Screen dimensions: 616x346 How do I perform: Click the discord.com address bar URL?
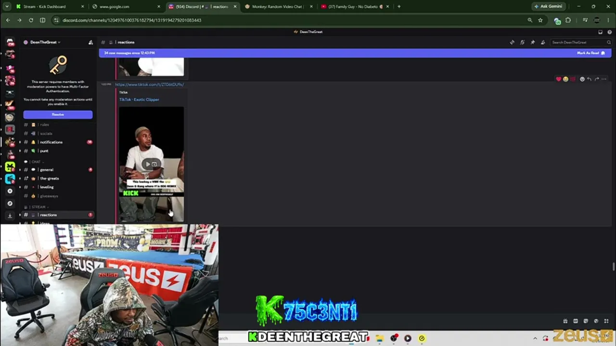(132, 20)
